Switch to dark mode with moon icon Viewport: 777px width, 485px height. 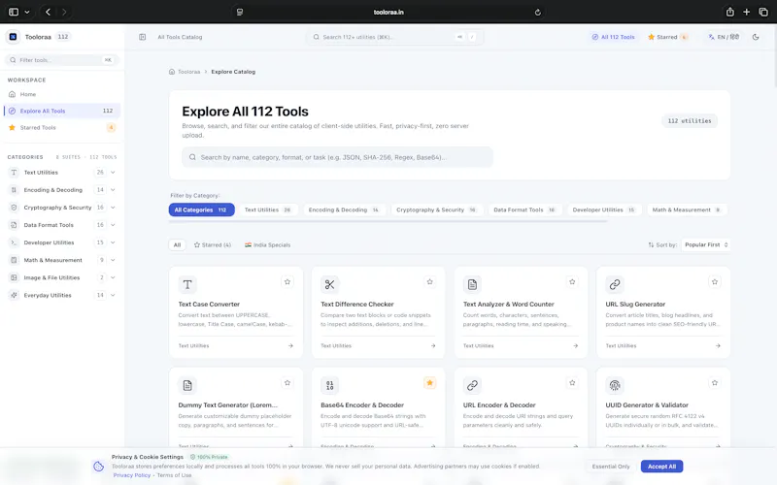pos(756,37)
